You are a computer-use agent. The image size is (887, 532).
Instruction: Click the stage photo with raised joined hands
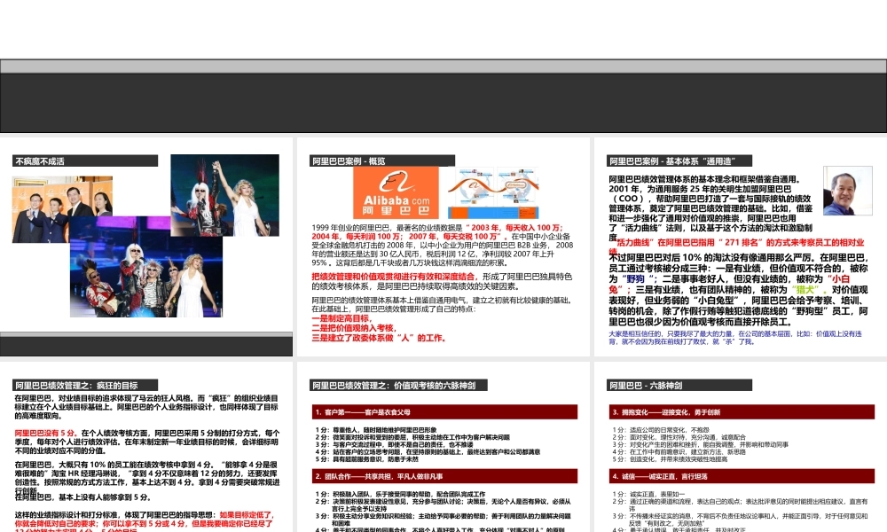coord(224,195)
